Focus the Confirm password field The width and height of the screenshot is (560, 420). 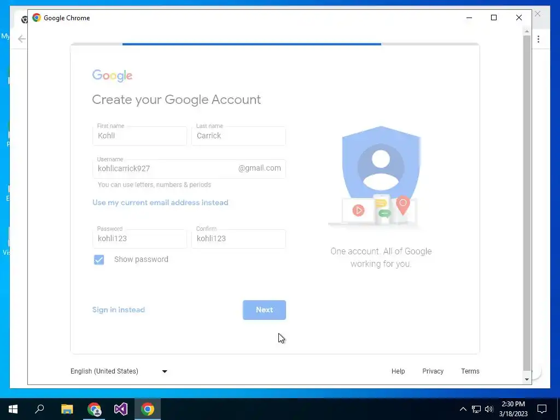[238, 238]
